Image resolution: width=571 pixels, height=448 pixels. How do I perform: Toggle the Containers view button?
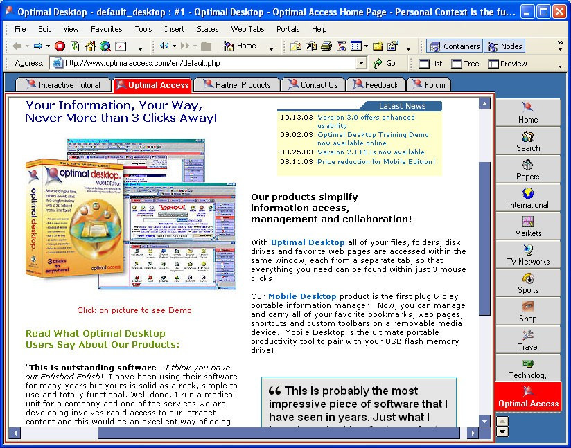coord(455,46)
